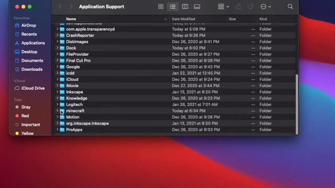Switch to gallery view
Image resolution: width=335 pixels, height=188 pixels.
197,7
